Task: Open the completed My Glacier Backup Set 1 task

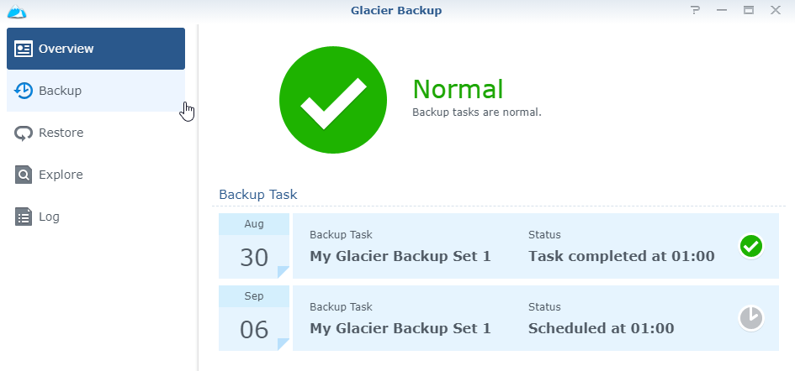Action: (x=400, y=256)
